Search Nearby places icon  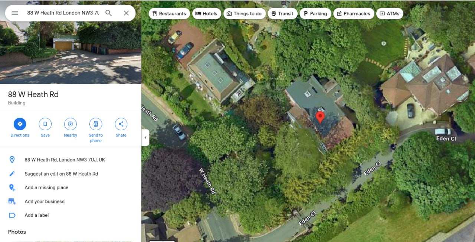(x=71, y=124)
